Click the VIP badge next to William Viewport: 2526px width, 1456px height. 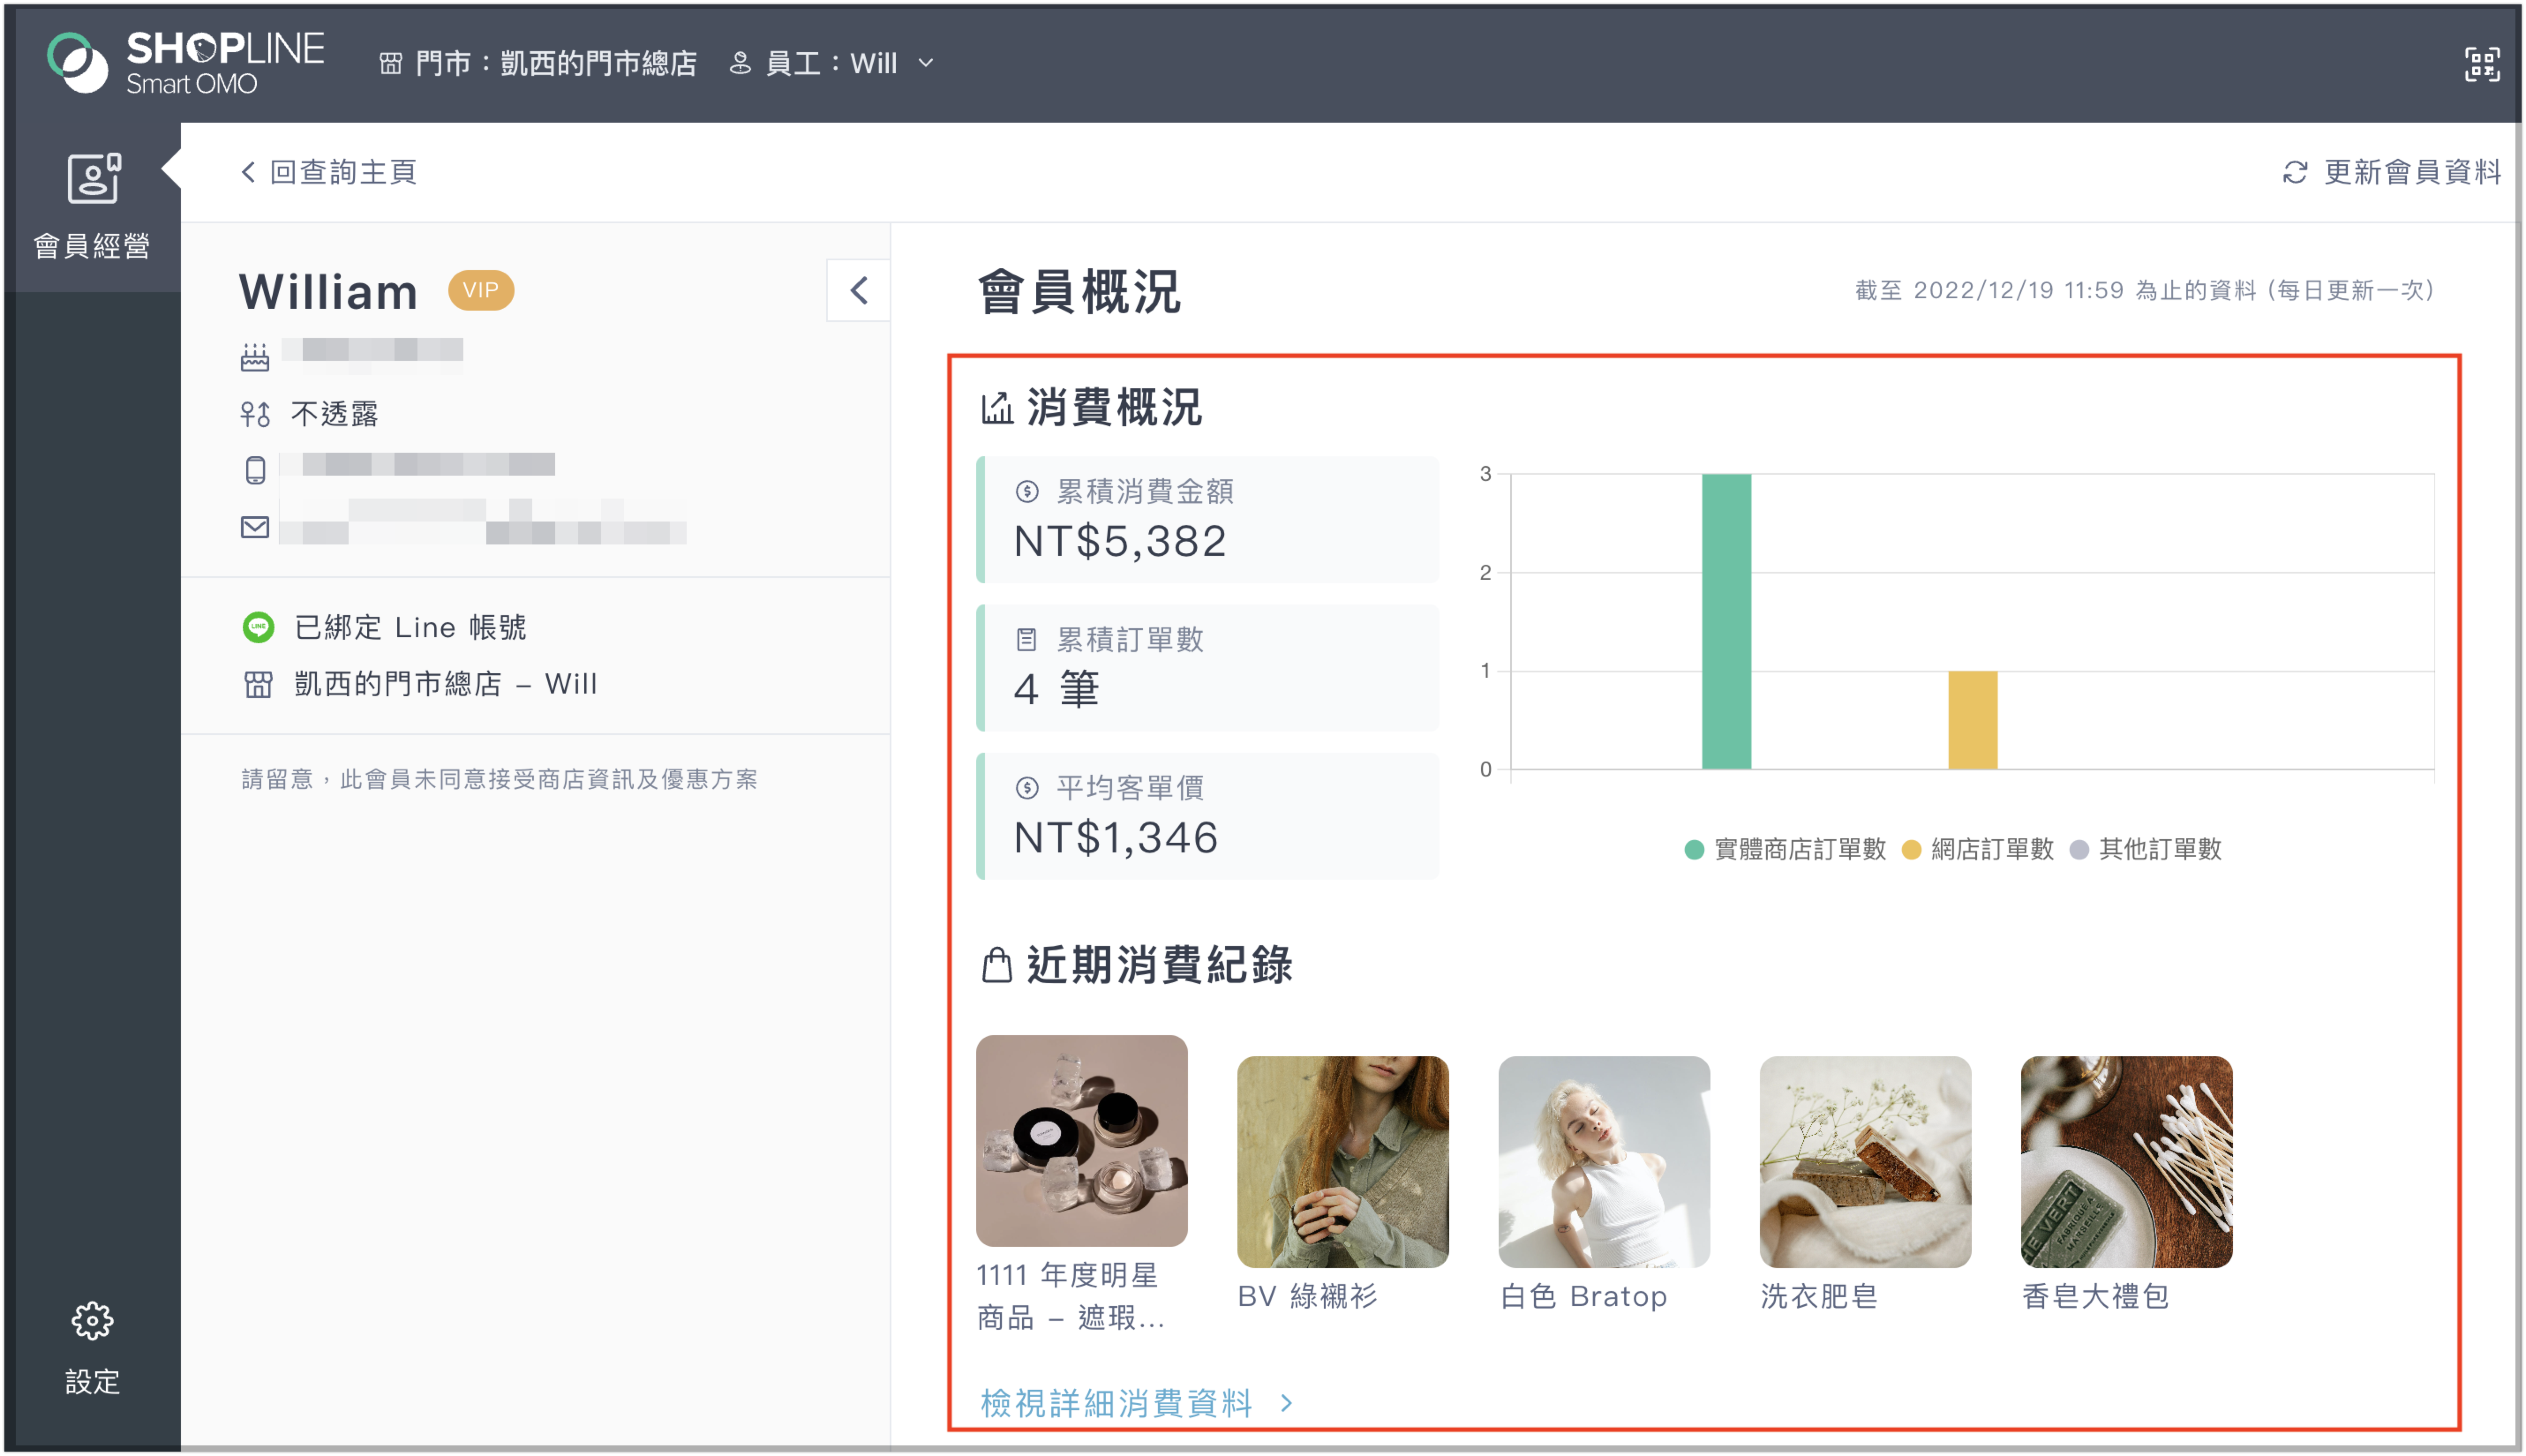(480, 290)
